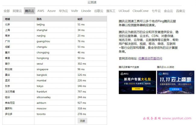Switch to the AWS tab

point(41,11)
